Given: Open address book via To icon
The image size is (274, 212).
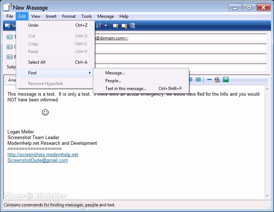Looking at the screenshot, I should click(x=10, y=37).
